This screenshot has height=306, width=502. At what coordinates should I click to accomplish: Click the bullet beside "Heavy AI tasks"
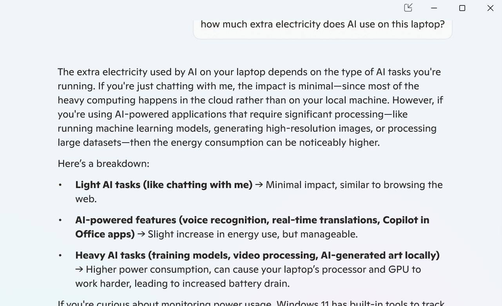[60, 255]
